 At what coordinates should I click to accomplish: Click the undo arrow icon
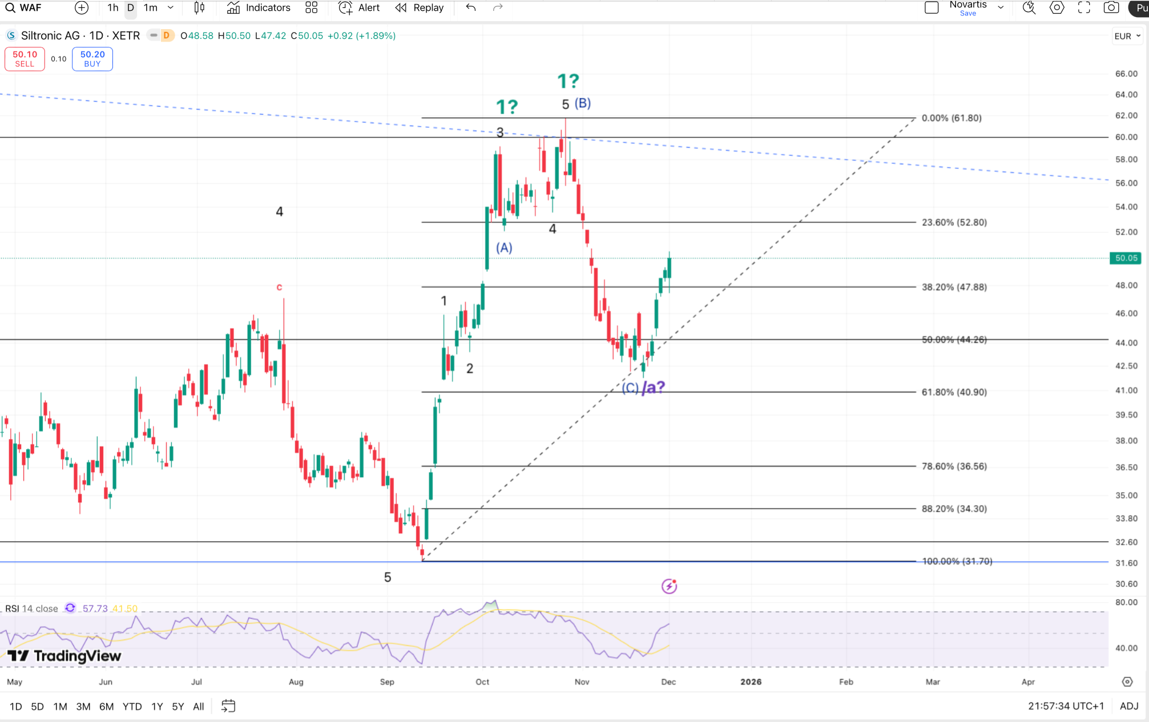tap(471, 8)
